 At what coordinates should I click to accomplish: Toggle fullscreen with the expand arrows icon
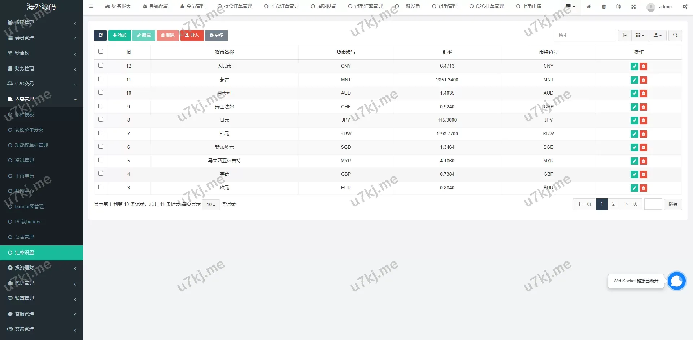633,6
